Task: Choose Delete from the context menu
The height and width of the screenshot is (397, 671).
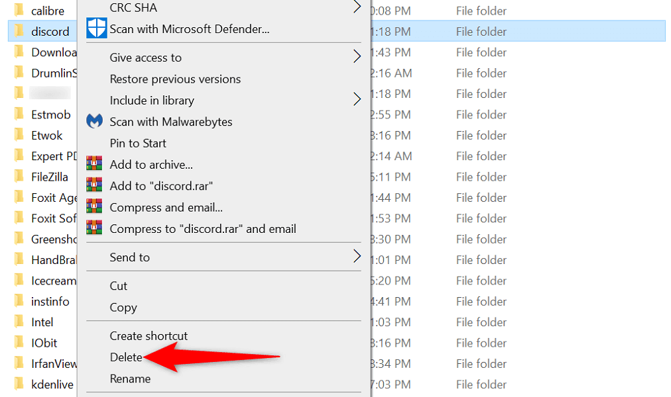Action: tap(126, 357)
